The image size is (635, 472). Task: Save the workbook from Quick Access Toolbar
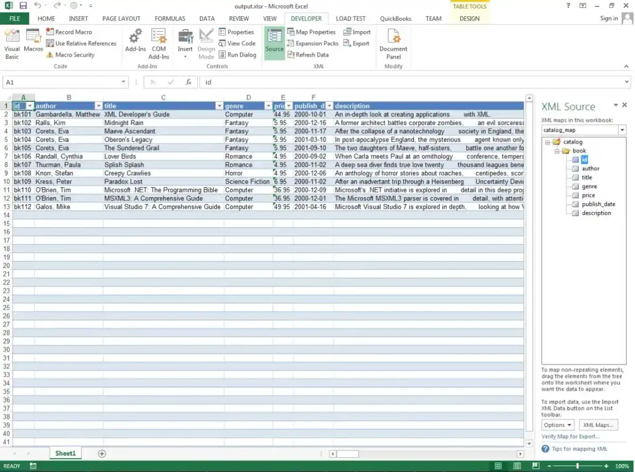point(23,6)
